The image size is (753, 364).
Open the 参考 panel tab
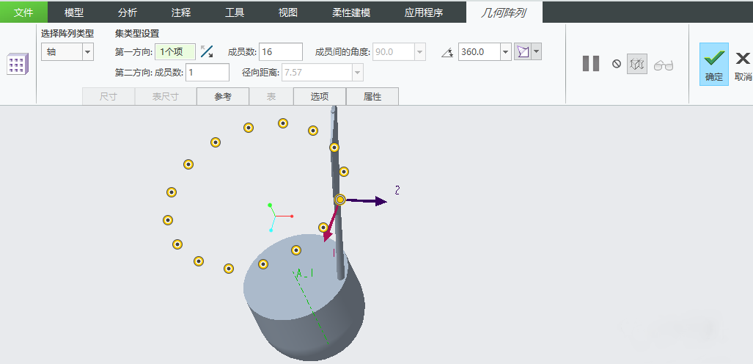point(222,96)
